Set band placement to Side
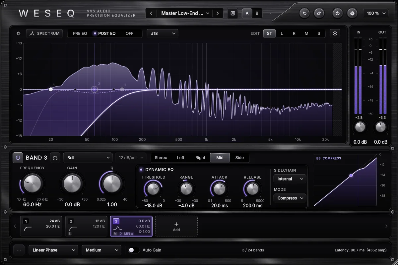 pos(239,158)
